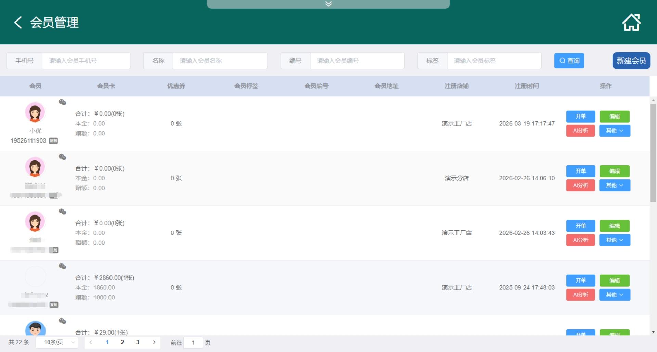Click the copy badge next to 19526111903
Viewport: 657px width, 352px height.
(53, 141)
